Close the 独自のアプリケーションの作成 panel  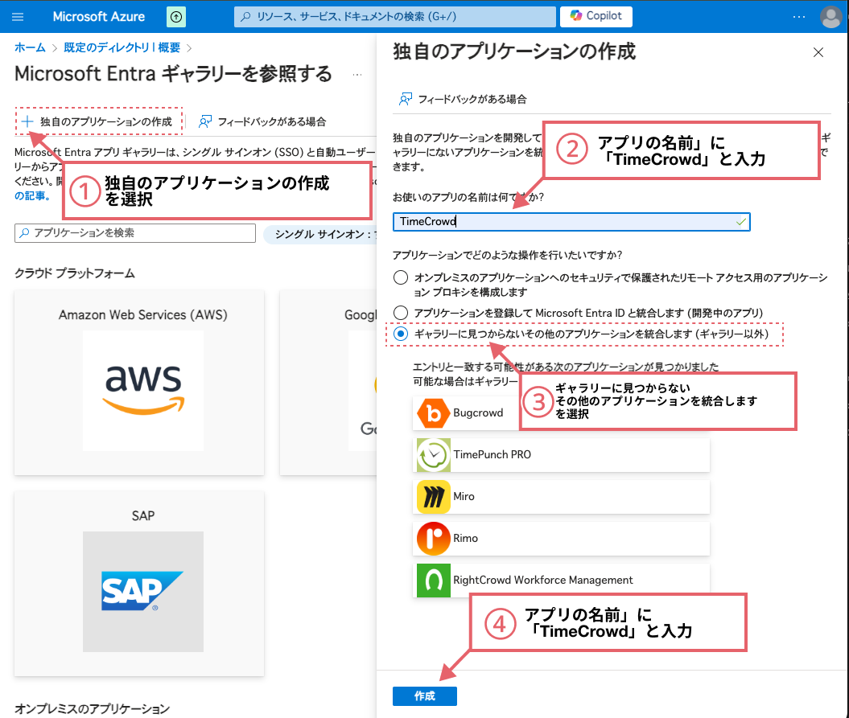pos(818,53)
